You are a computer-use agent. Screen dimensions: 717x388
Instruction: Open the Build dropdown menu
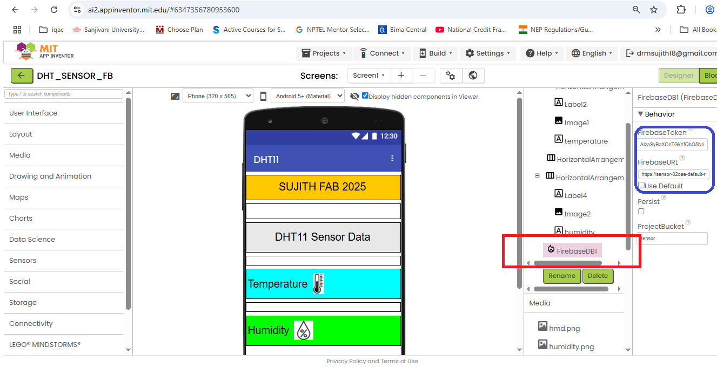point(435,53)
